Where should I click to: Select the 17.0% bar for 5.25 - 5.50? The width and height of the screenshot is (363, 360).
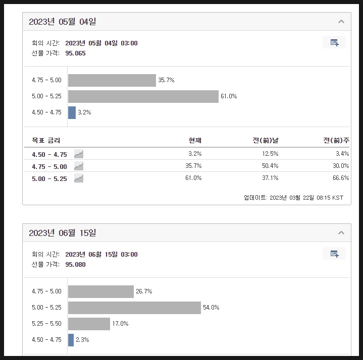(x=89, y=324)
